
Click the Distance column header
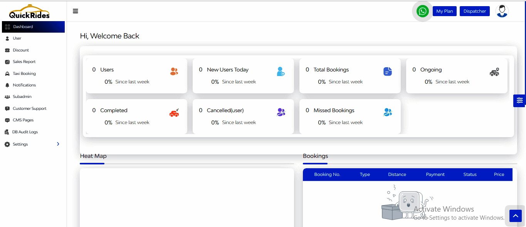click(x=397, y=174)
